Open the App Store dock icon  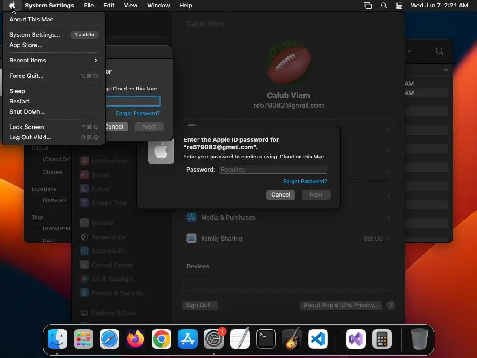tap(188, 339)
